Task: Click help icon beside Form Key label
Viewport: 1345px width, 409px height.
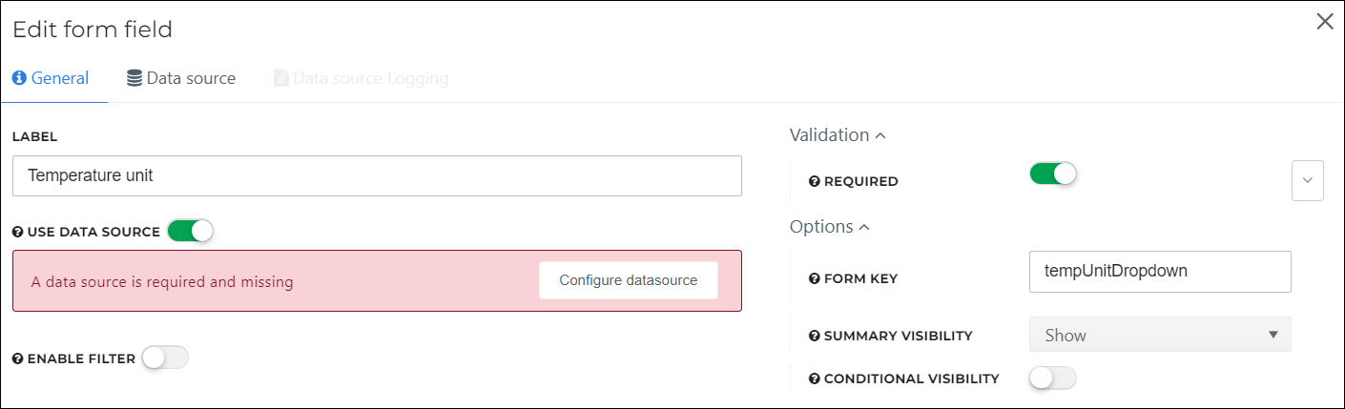Action: tap(815, 278)
